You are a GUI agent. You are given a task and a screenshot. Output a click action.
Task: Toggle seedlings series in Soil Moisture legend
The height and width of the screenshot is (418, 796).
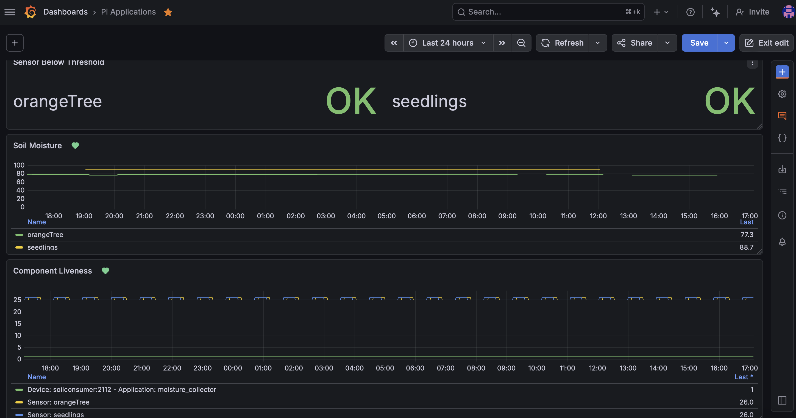point(43,247)
